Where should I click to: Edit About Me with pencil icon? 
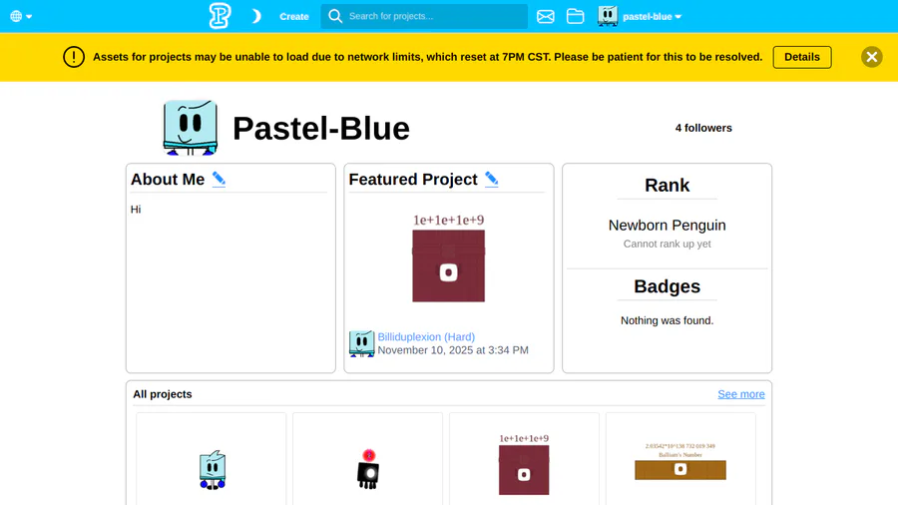tap(220, 180)
